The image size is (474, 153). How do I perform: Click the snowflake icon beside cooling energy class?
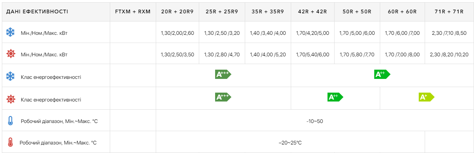coord(10,77)
